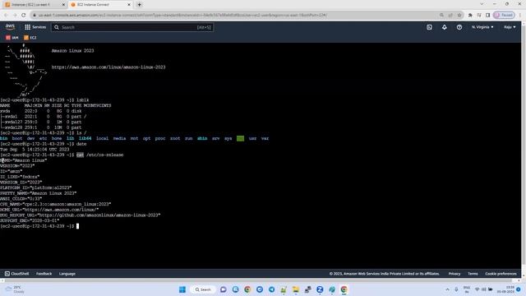Open the notifications bell icon
The image size is (526, 296).
(x=444, y=27)
